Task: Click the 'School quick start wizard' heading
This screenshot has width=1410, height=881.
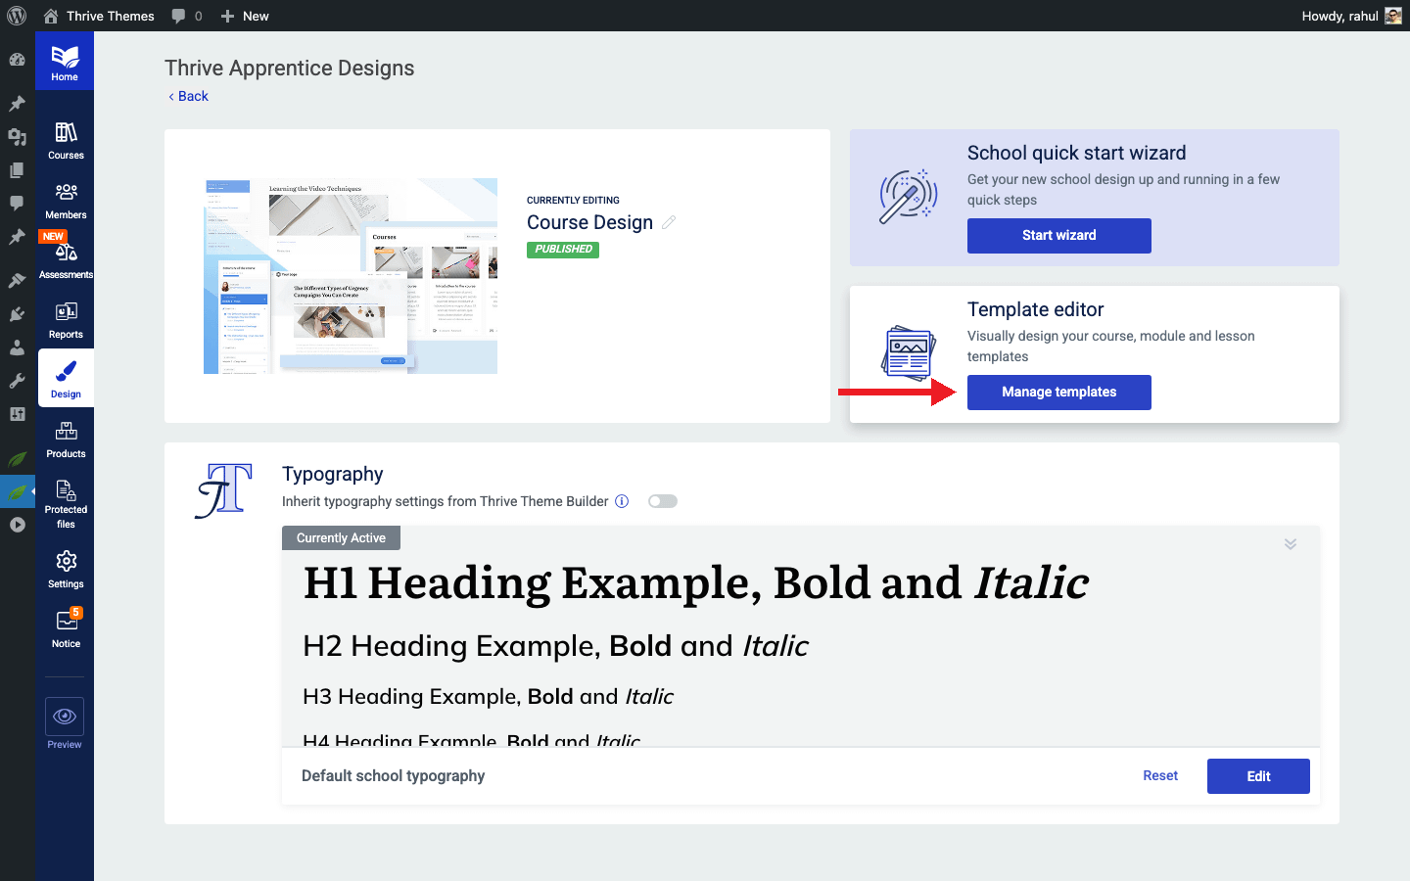Action: pyautogui.click(x=1076, y=154)
